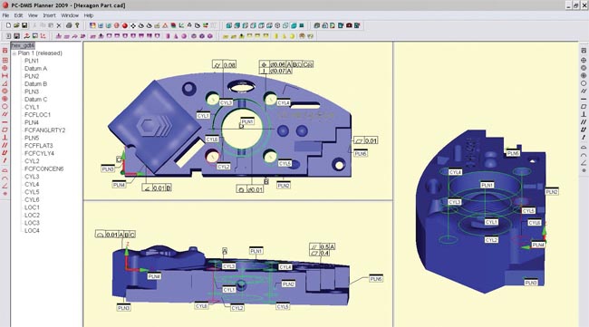Select PLN1 in the plan tree

[32, 61]
